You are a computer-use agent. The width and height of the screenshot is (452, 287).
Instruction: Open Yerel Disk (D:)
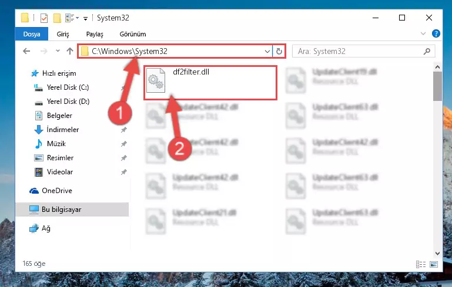68,102
